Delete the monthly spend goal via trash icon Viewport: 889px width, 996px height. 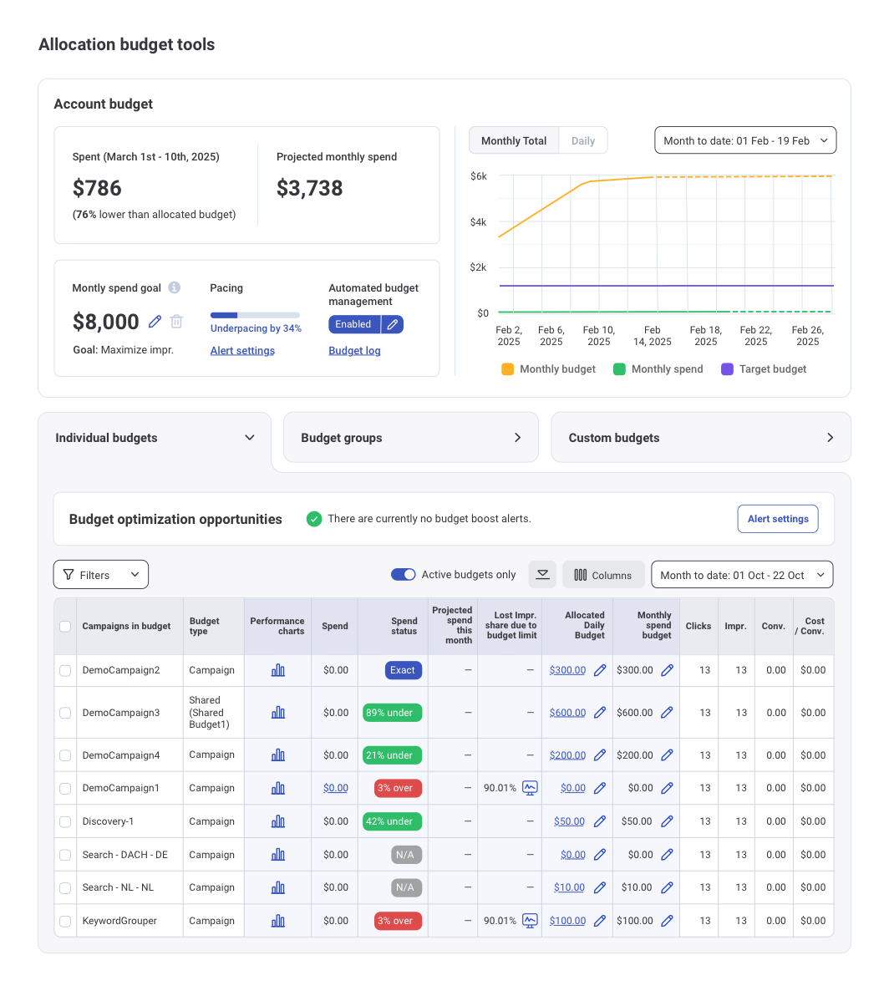coord(176,322)
